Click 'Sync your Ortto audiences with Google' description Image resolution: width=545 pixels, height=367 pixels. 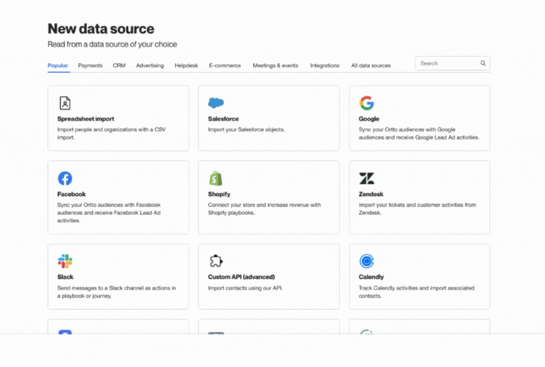click(x=419, y=133)
